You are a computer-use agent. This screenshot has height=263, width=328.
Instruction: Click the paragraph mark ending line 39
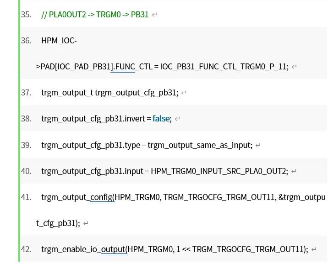point(258,145)
